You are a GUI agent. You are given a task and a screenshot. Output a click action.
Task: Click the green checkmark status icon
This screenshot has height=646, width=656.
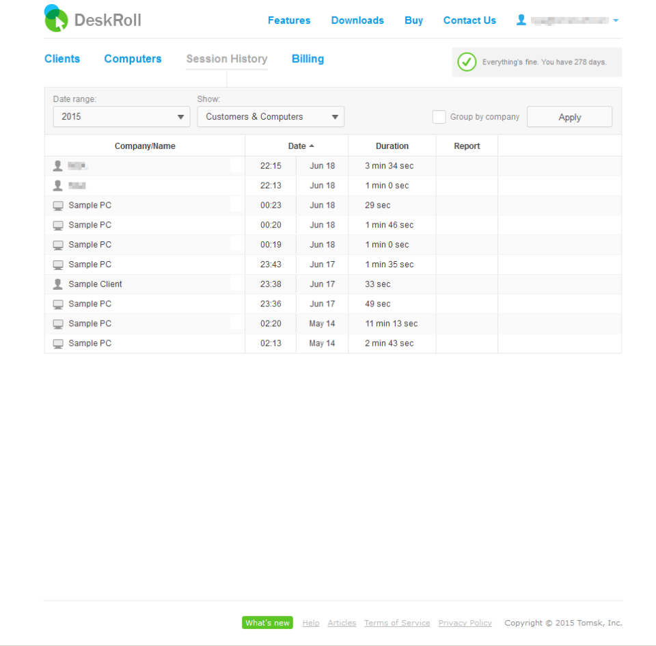[467, 62]
